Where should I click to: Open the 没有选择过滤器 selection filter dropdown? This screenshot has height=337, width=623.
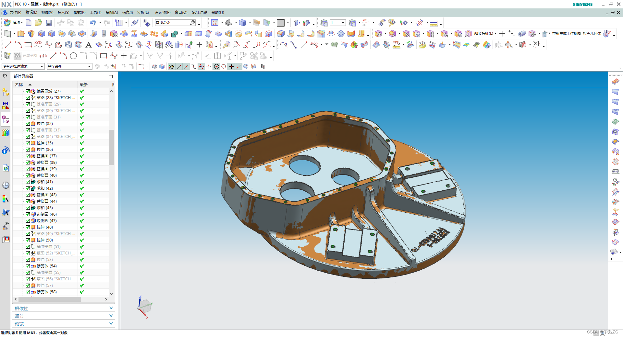click(41, 66)
